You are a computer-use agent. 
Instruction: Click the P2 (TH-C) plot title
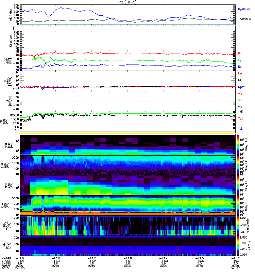pos(128,2)
